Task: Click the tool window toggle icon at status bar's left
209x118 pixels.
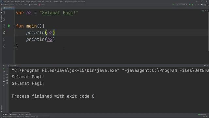Action: click(1, 117)
